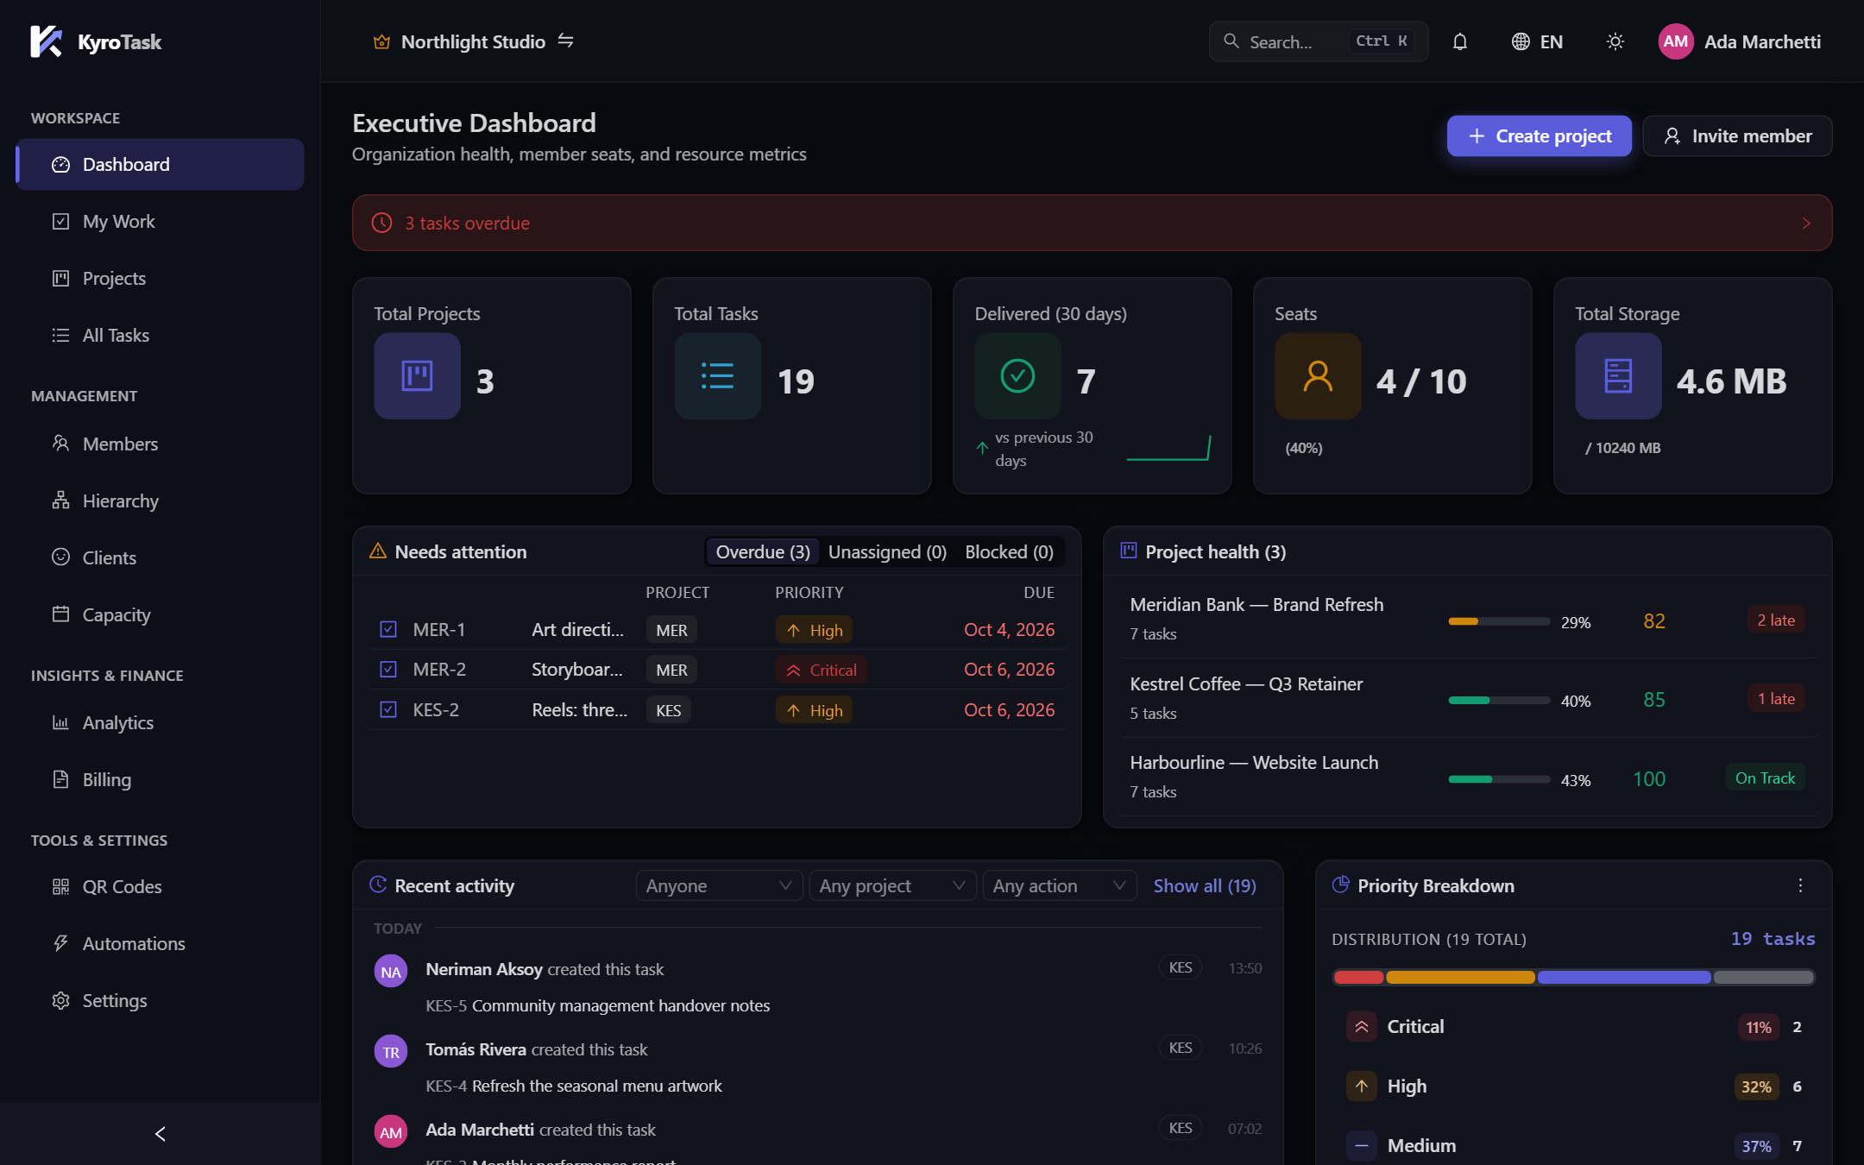
Task: Click the AM avatar in header
Action: (x=1675, y=41)
